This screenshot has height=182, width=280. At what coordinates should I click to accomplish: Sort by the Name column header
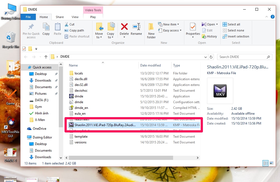[x=73, y=65]
